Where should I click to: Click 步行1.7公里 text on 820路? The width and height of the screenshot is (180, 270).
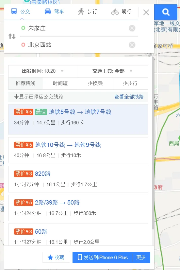click(x=84, y=185)
